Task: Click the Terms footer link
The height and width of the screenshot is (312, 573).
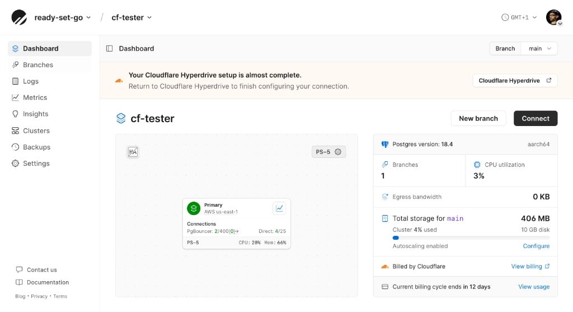Action: point(60,296)
